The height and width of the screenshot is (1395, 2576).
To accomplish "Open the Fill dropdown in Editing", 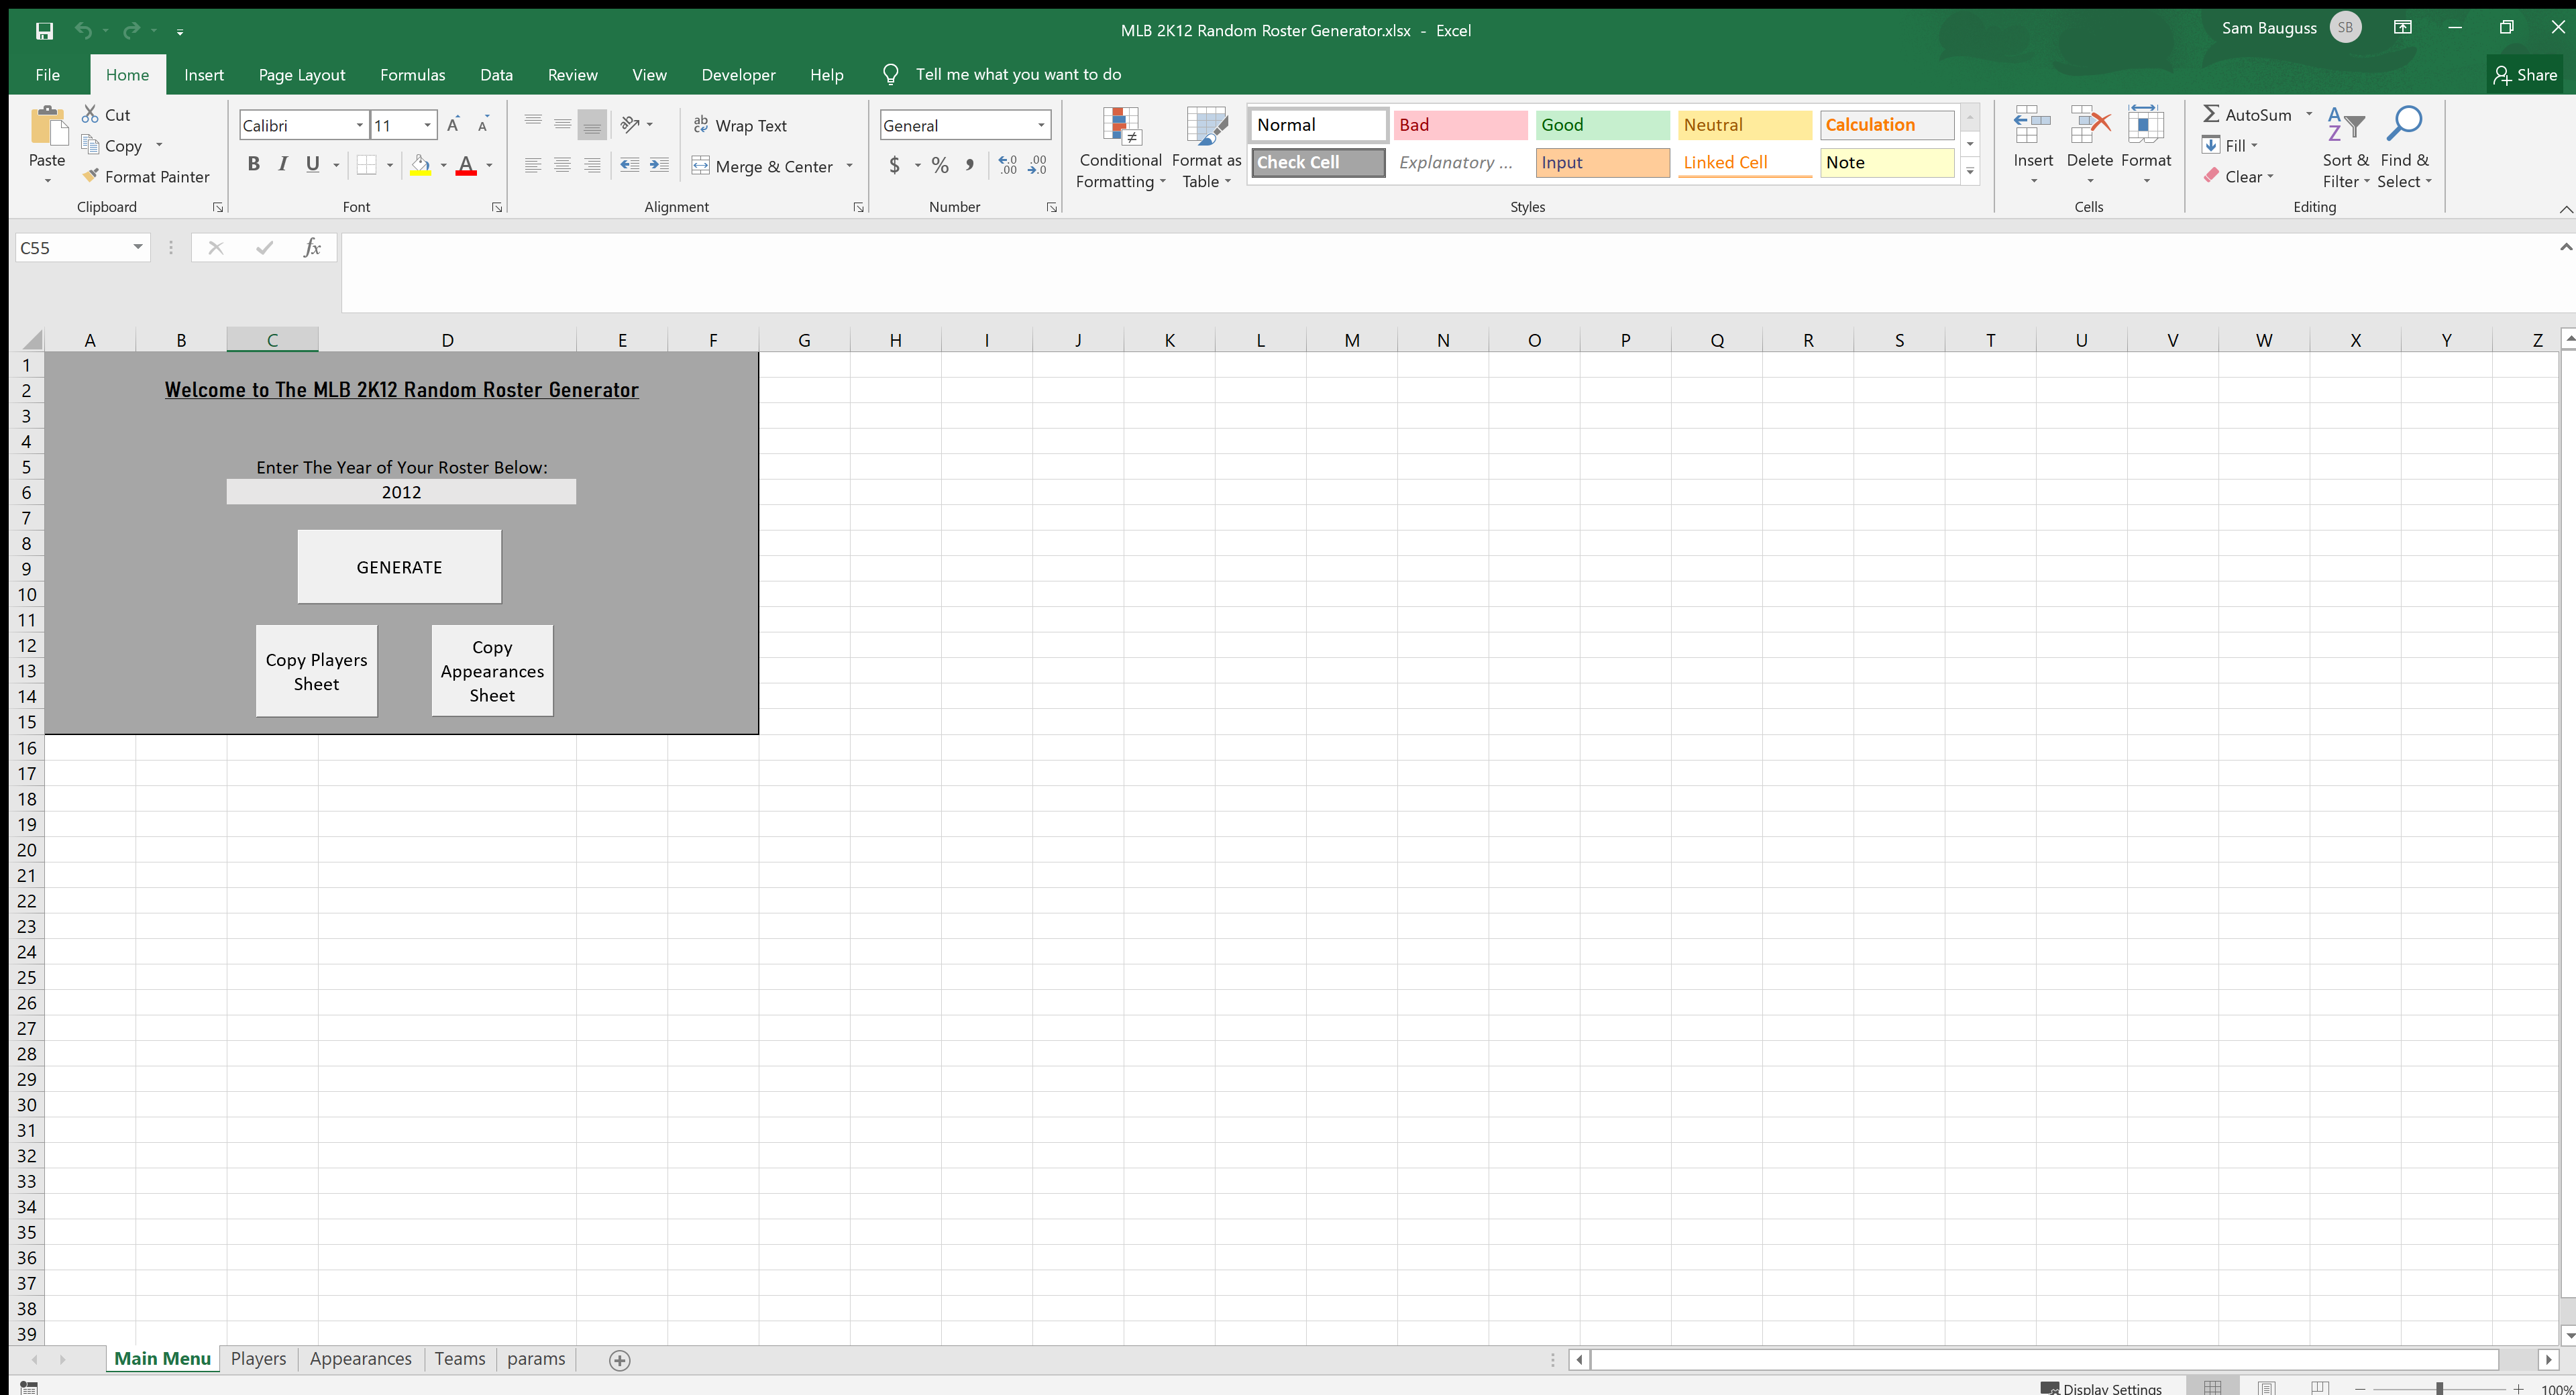I will [x=2230, y=145].
